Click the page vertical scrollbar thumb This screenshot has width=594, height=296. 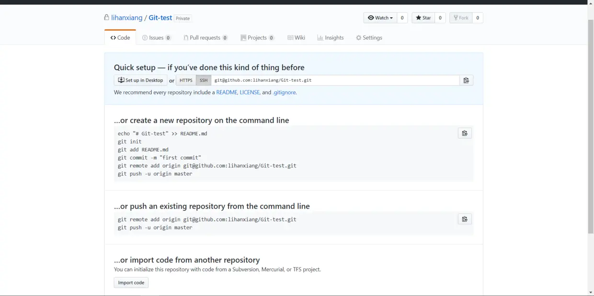click(x=590, y=126)
